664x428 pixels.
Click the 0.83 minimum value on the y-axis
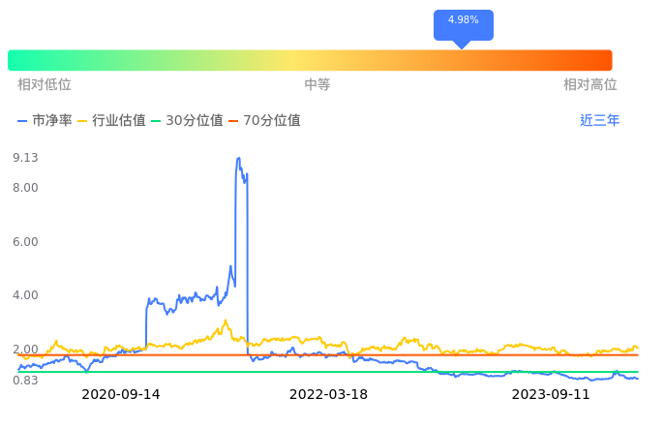pos(25,381)
